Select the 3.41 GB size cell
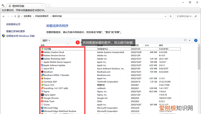Screen dimensions: 201x114 pyautogui.click(x=153, y=59)
